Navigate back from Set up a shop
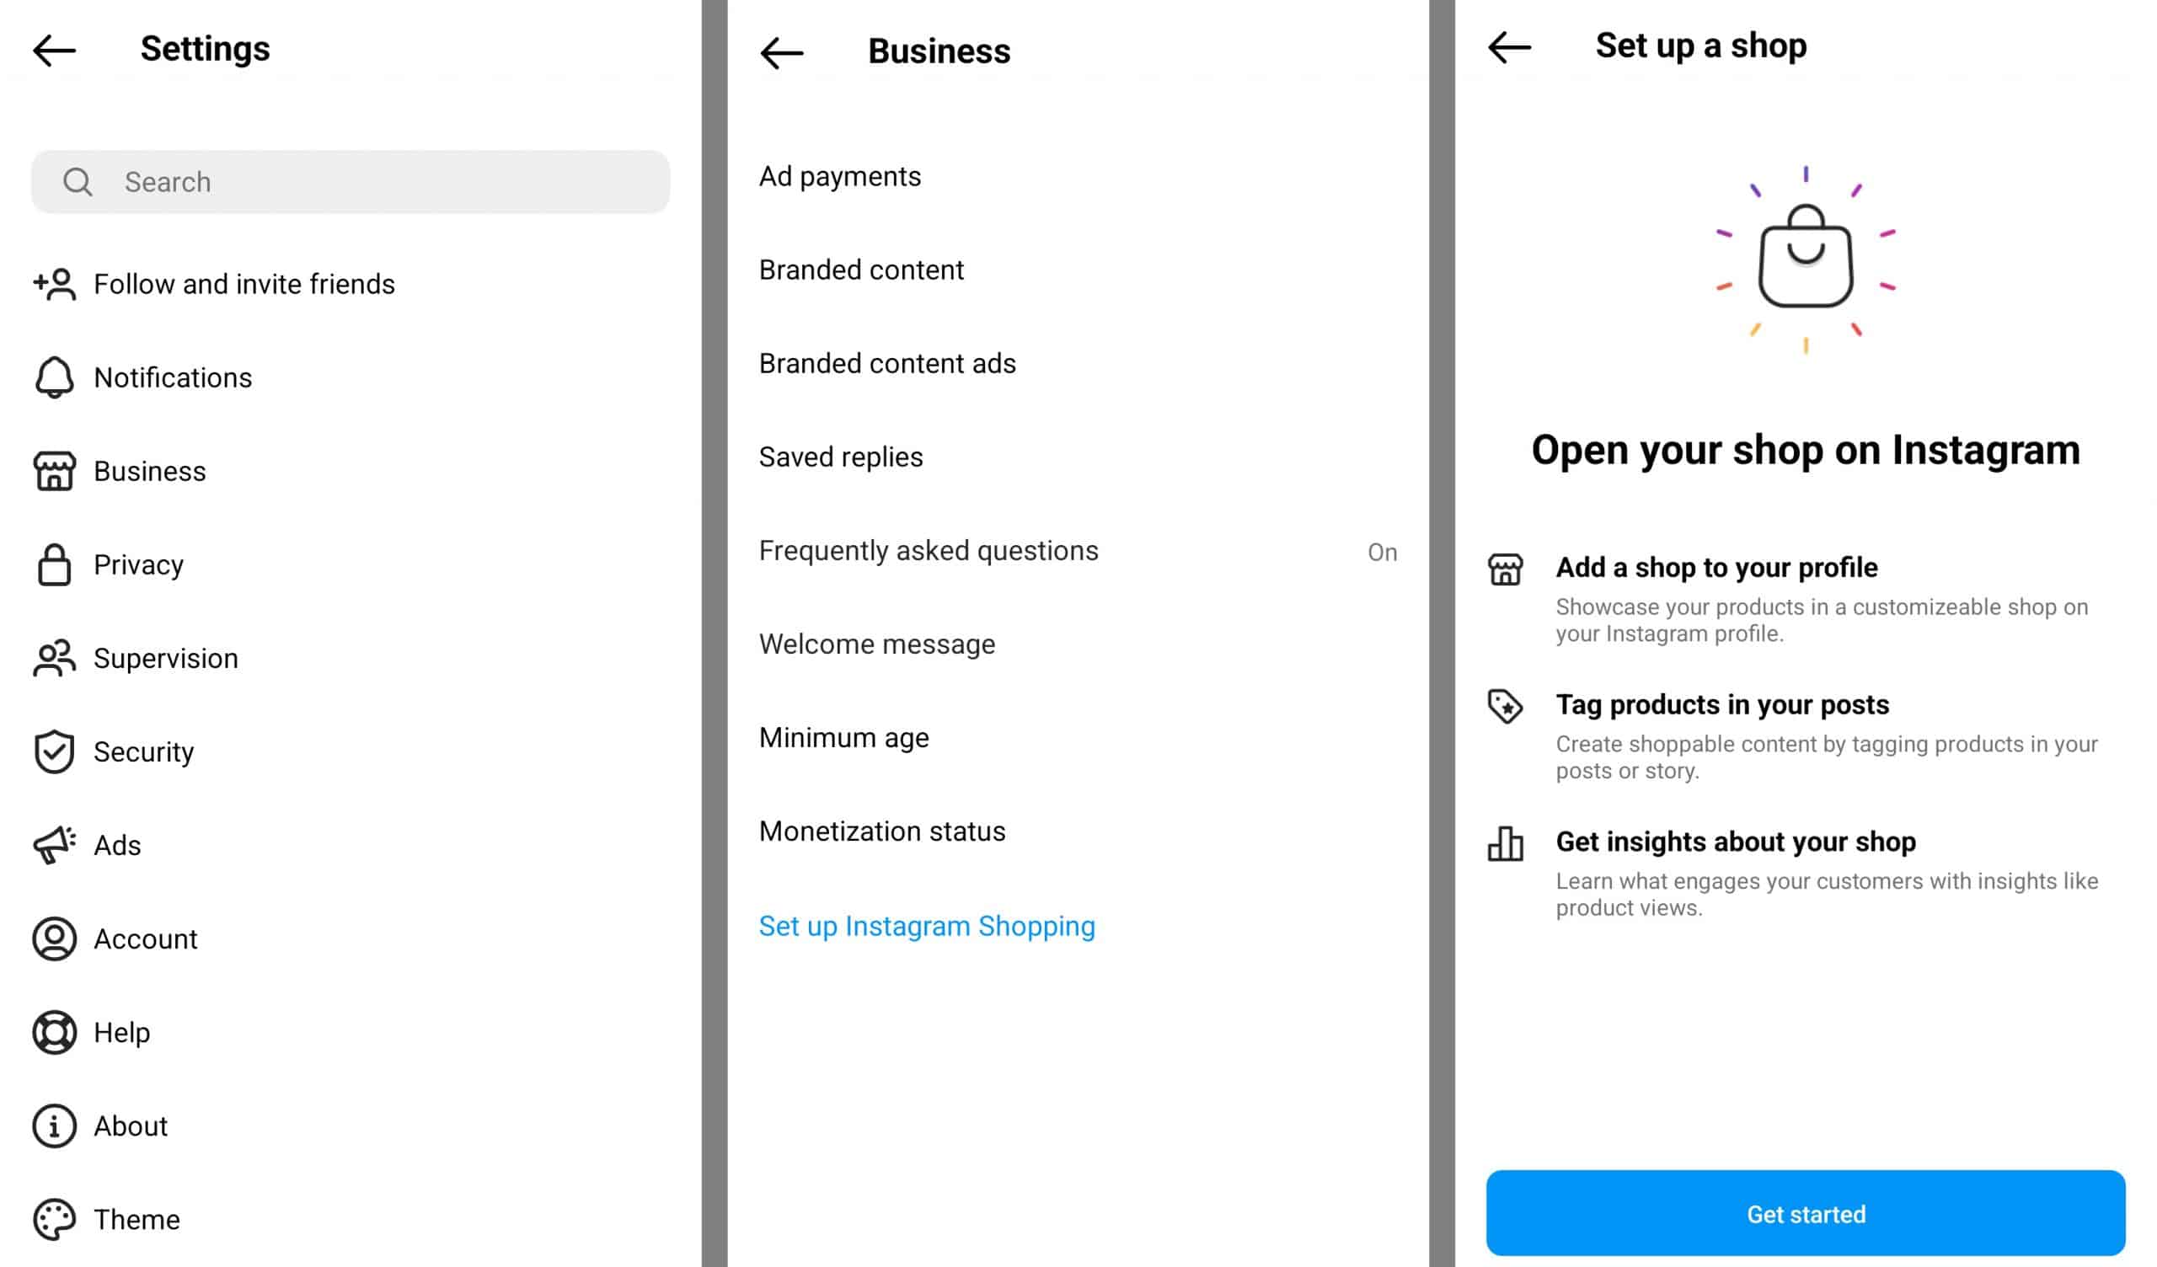Screen dimensions: 2157x1267 coord(1510,45)
